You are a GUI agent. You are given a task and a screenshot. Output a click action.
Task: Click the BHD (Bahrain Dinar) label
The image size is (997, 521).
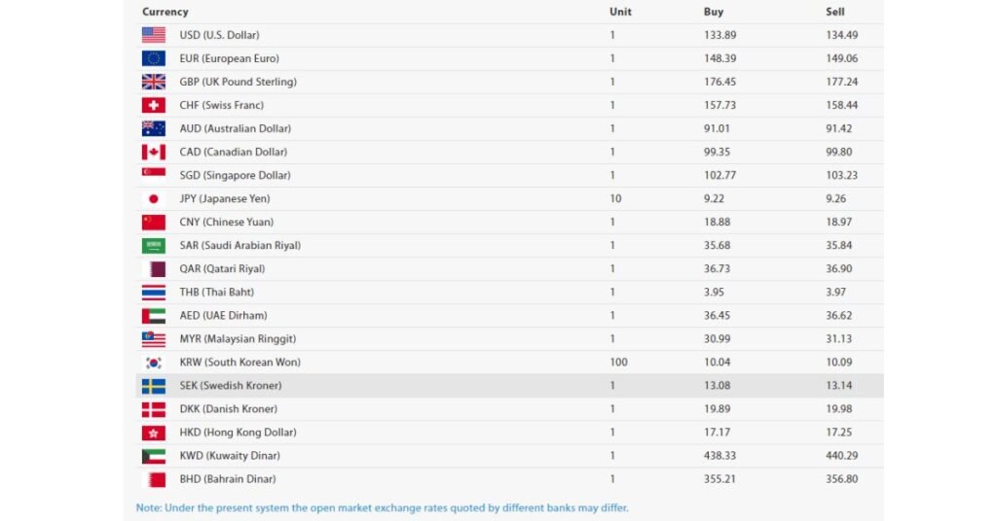point(228,479)
